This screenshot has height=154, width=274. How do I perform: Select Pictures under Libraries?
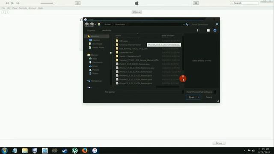click(96, 70)
